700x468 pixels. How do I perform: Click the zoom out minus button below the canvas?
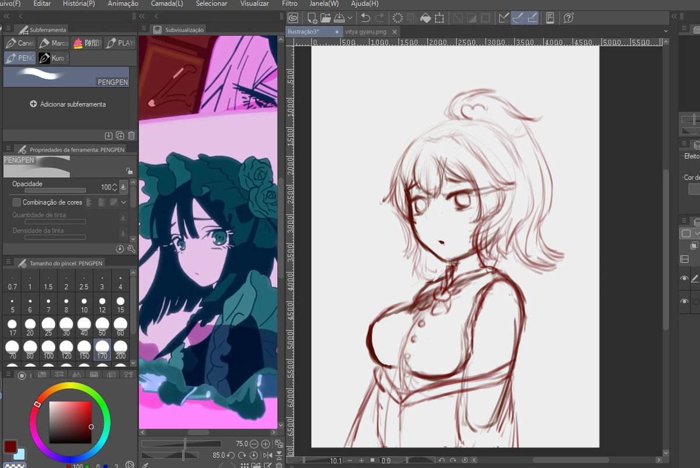[x=349, y=460]
